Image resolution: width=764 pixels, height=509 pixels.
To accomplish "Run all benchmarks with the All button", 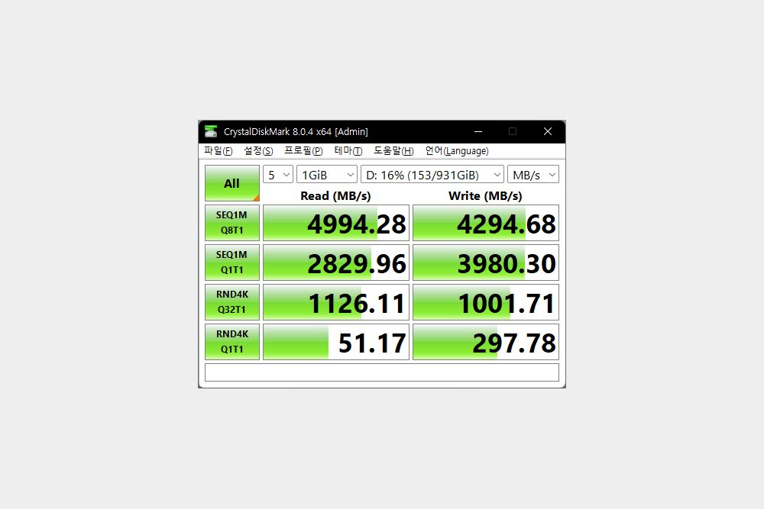I will click(232, 183).
